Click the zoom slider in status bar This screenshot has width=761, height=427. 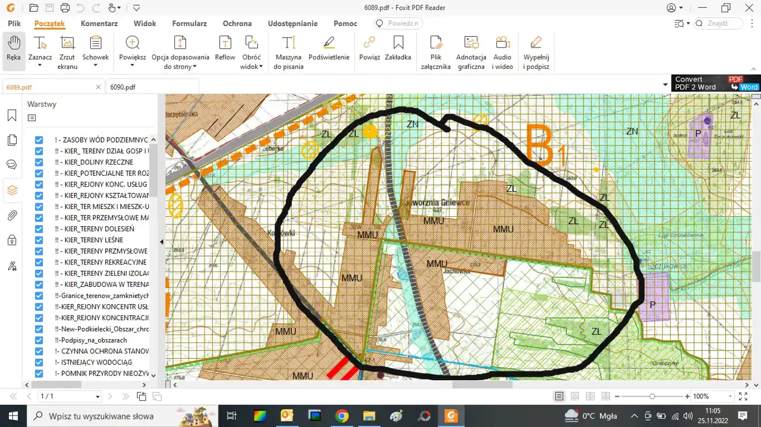tap(652, 396)
